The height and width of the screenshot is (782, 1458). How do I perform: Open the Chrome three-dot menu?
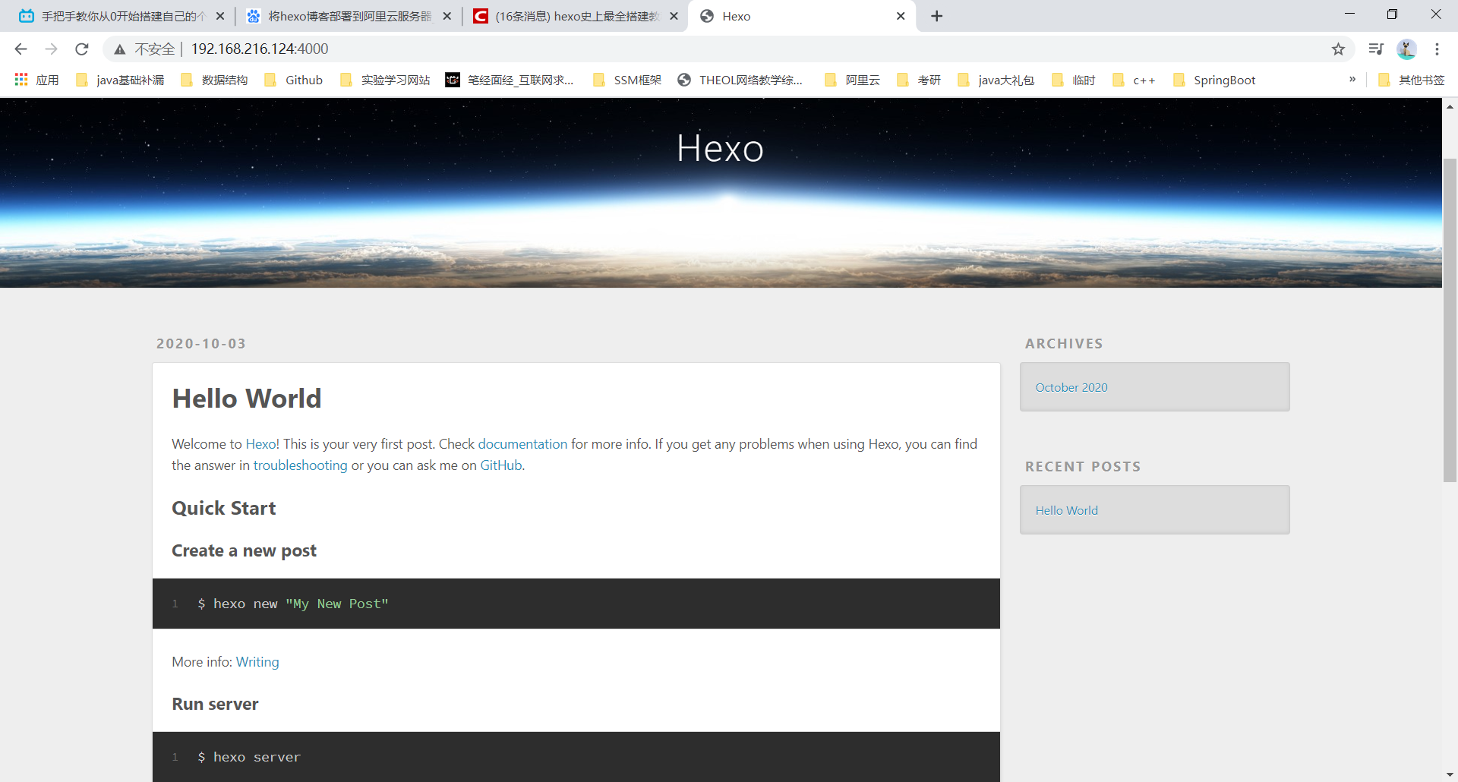click(1437, 49)
